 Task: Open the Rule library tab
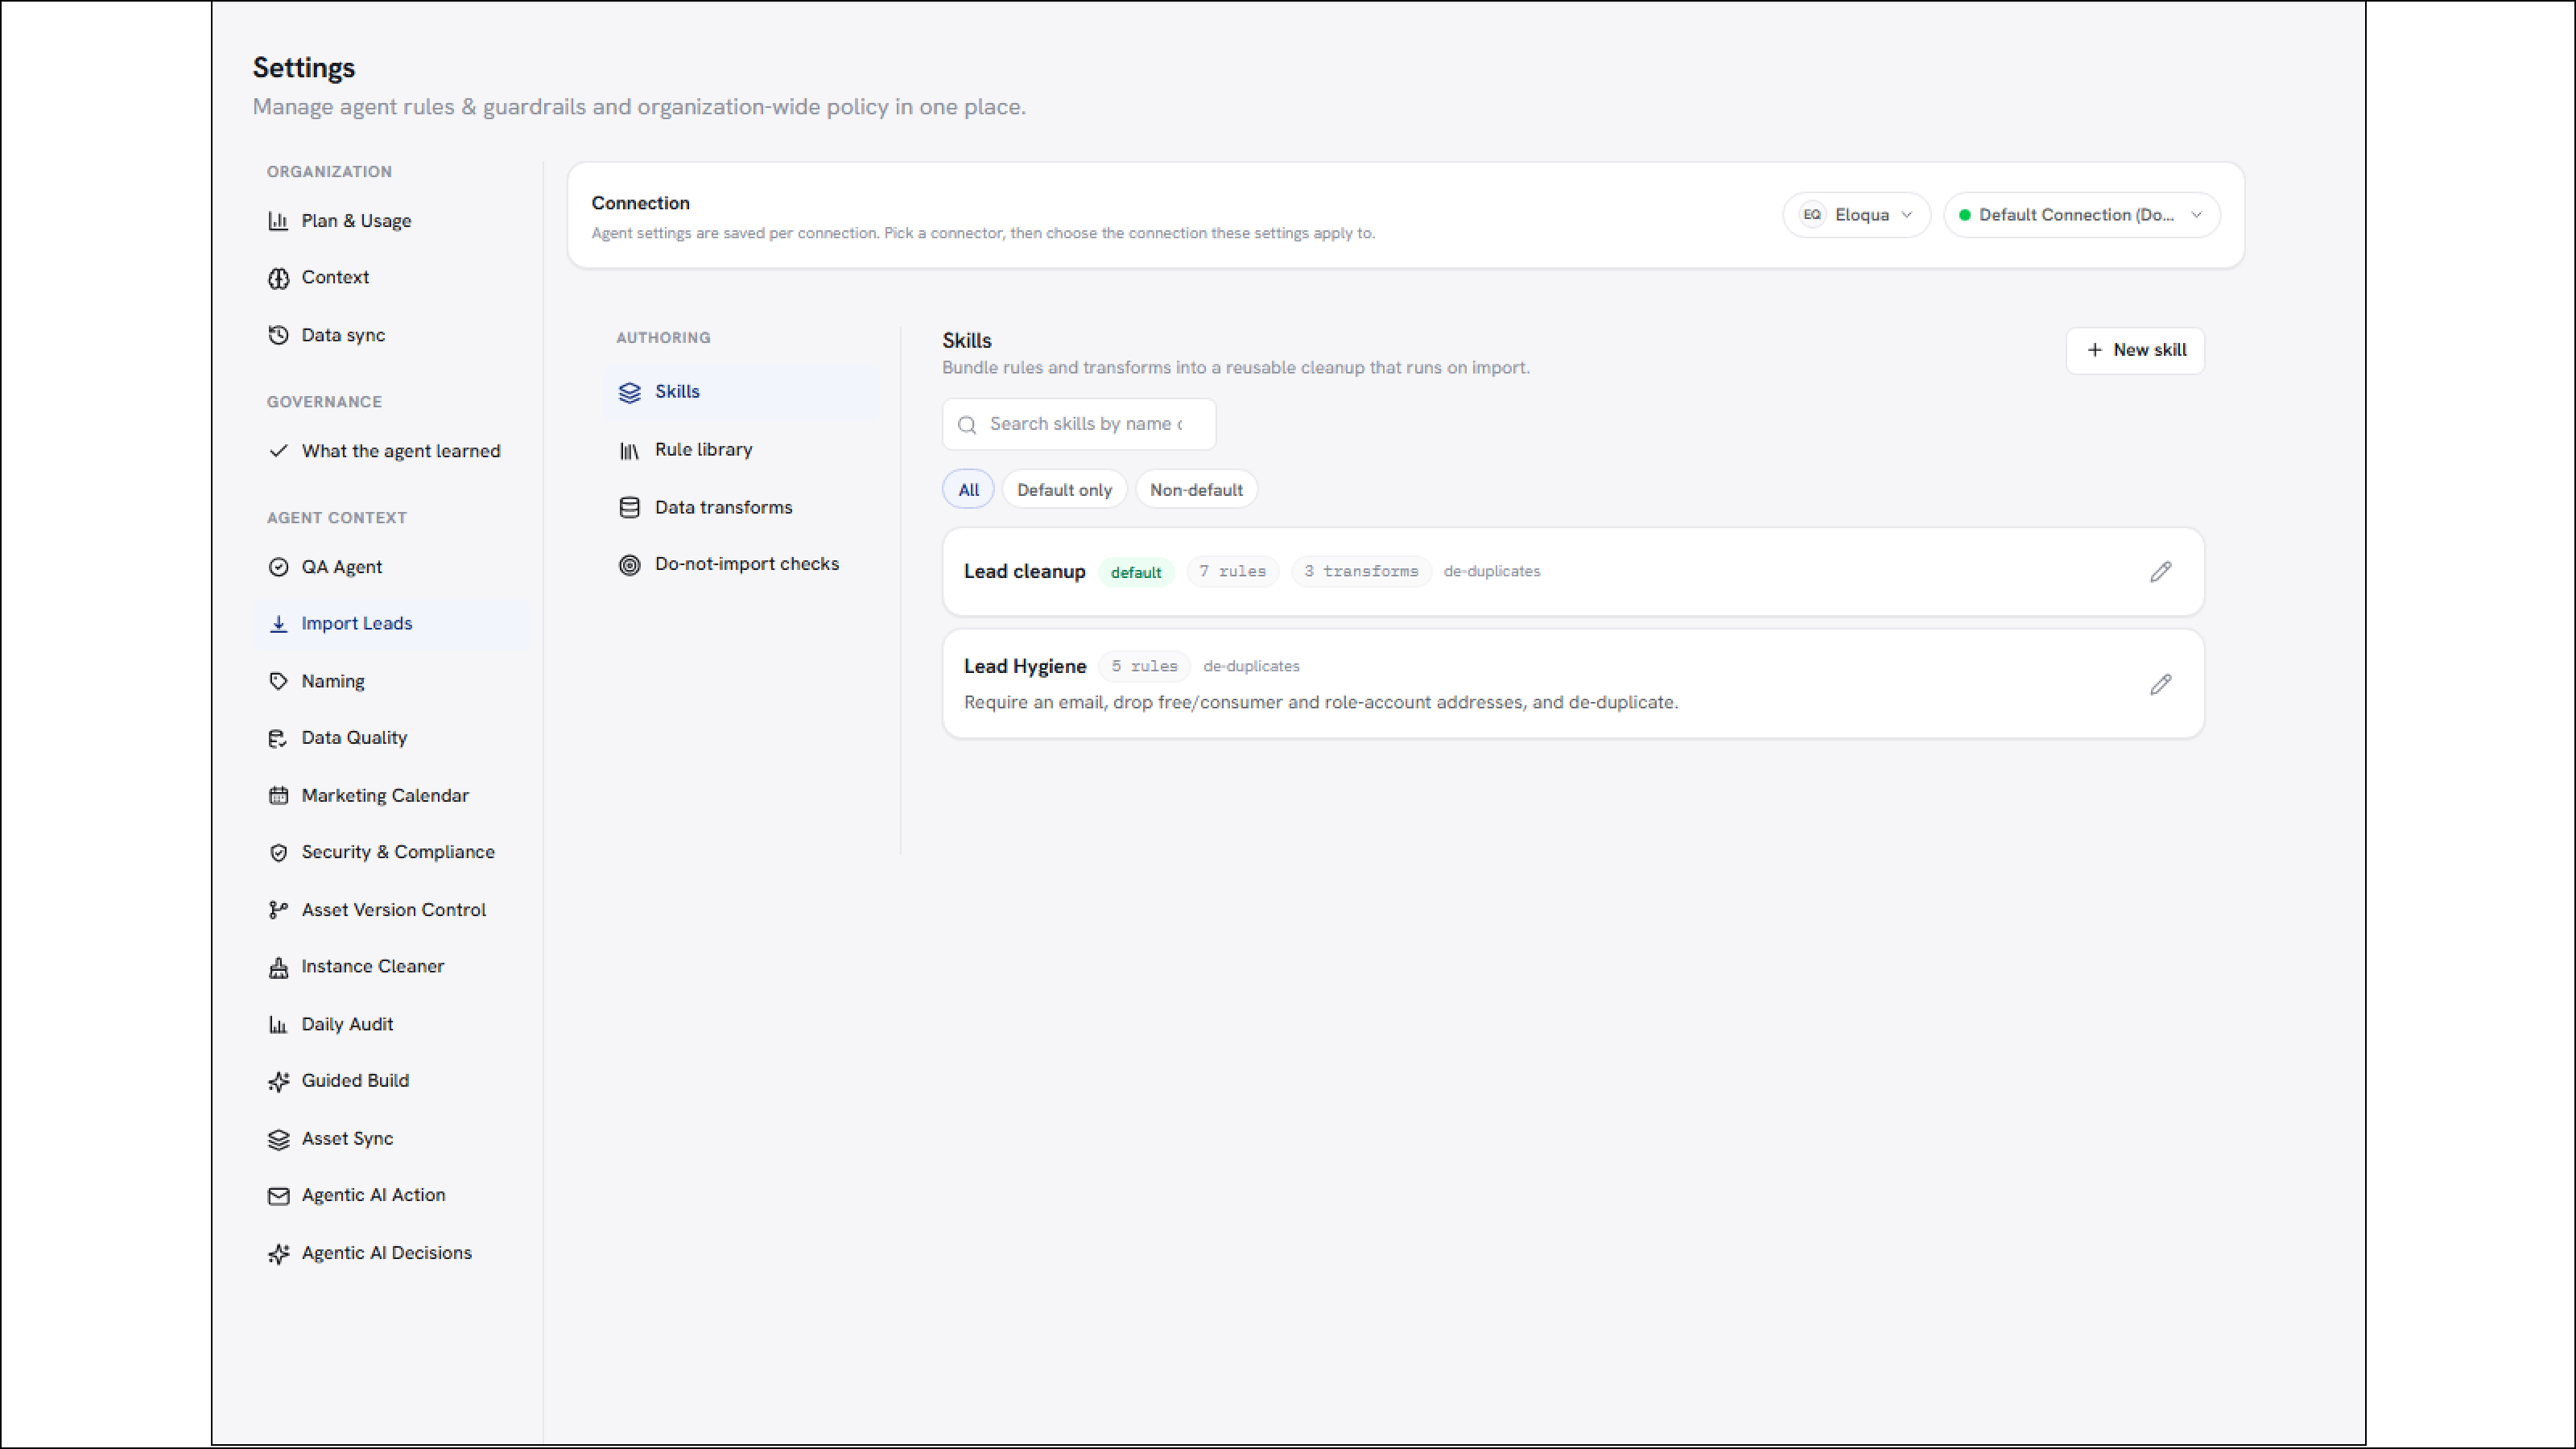(740, 450)
